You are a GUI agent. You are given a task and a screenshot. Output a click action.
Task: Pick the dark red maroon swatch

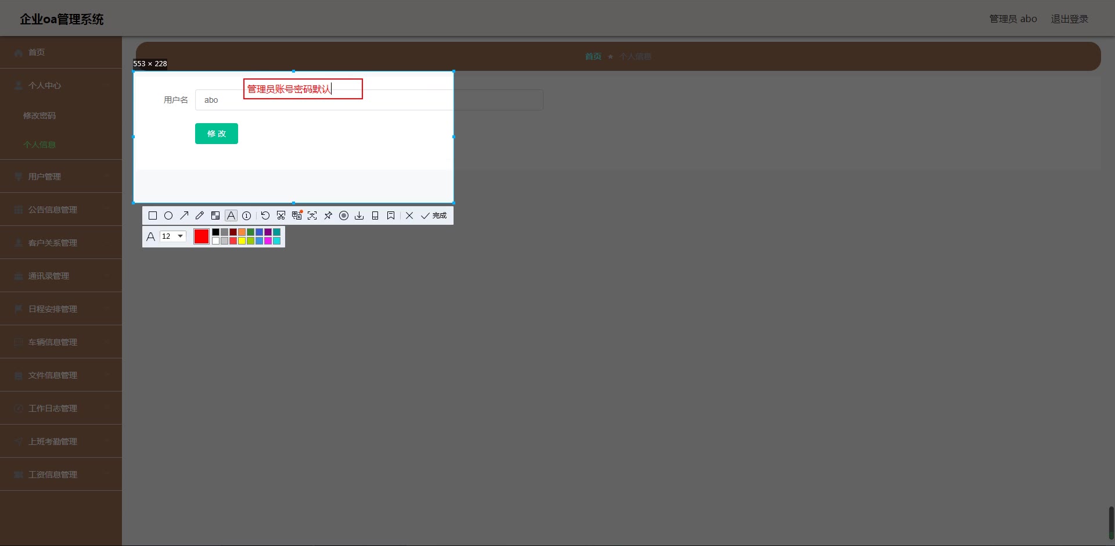tap(233, 232)
